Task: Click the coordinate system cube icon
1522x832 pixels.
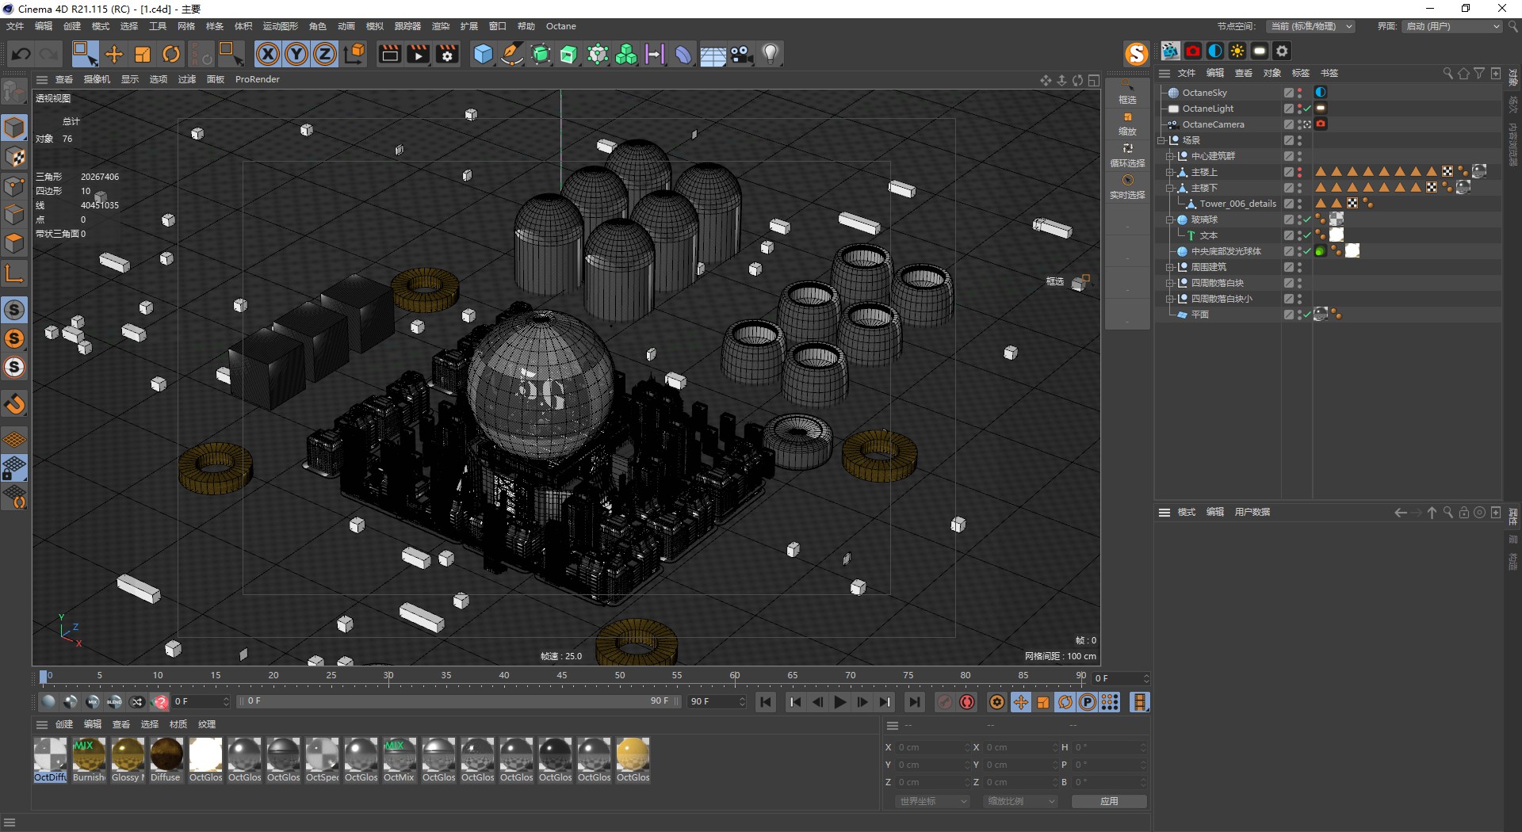Action: click(355, 54)
